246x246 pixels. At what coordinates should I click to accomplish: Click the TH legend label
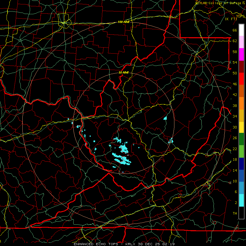[x=235, y=213]
